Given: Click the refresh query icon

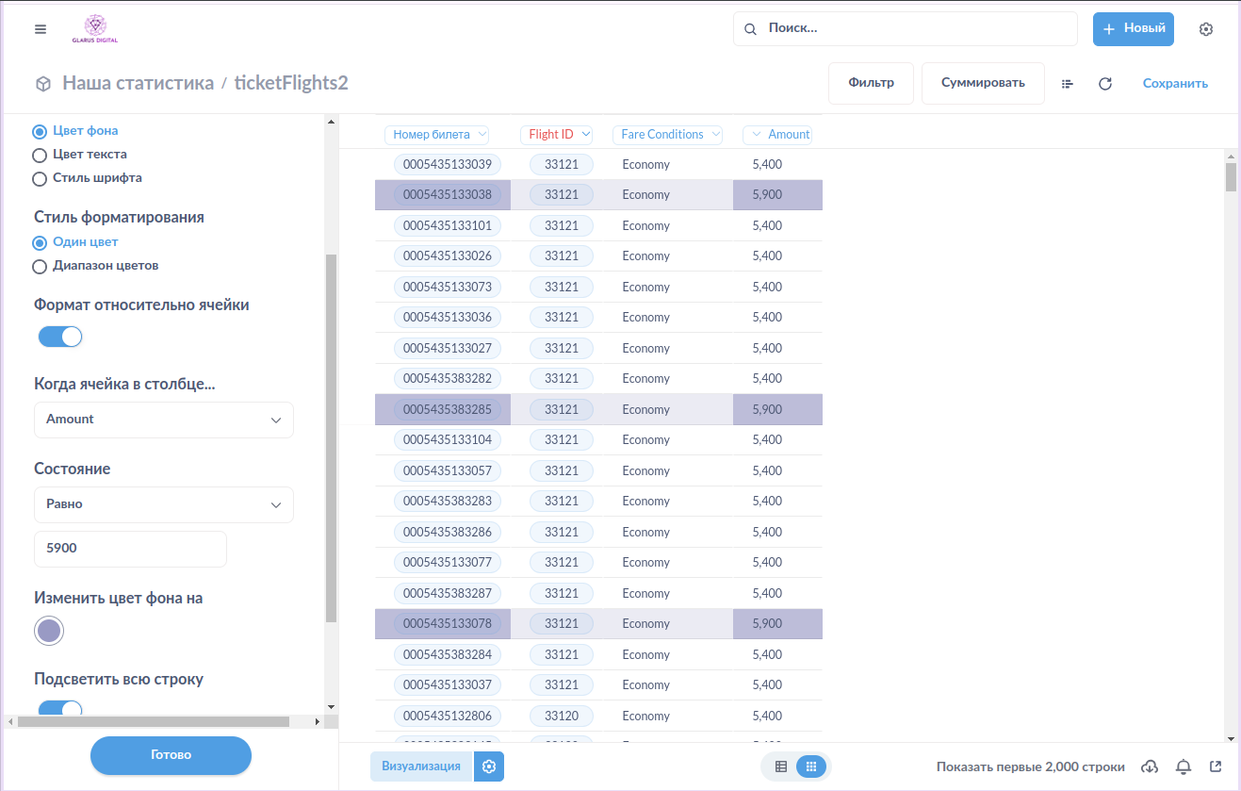Looking at the screenshot, I should (1105, 84).
